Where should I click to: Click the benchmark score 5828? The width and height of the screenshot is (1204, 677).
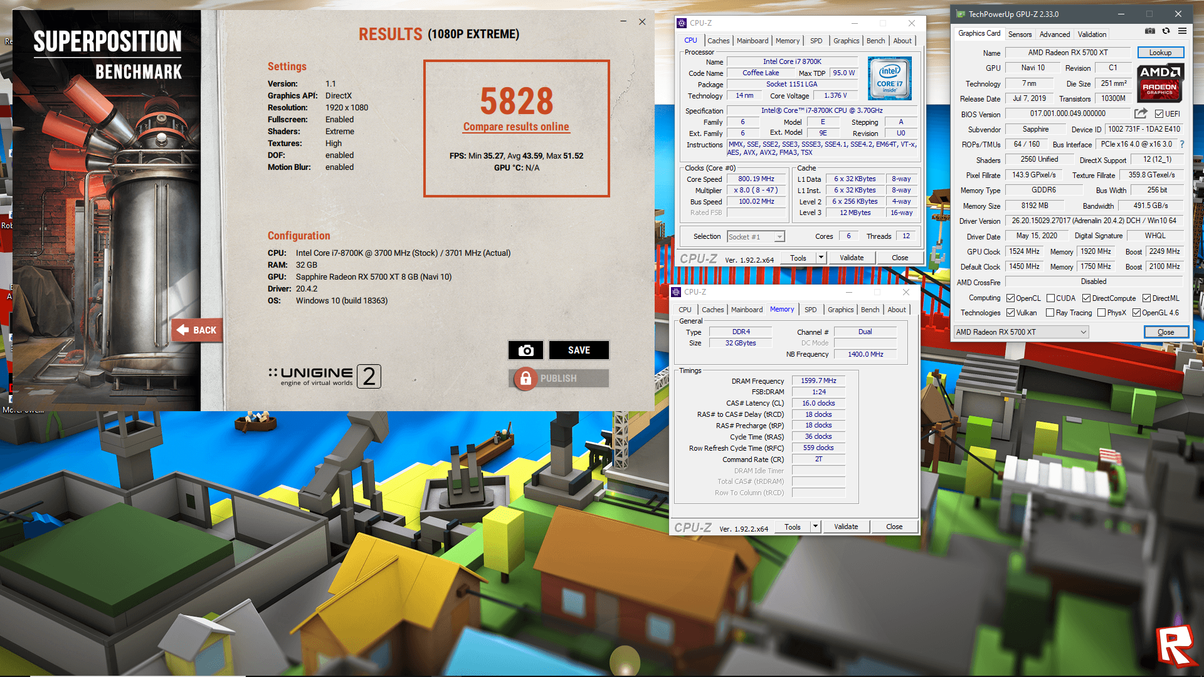(516, 101)
